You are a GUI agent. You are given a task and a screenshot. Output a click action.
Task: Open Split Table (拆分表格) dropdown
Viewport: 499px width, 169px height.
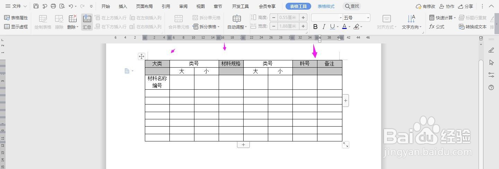tap(207, 27)
